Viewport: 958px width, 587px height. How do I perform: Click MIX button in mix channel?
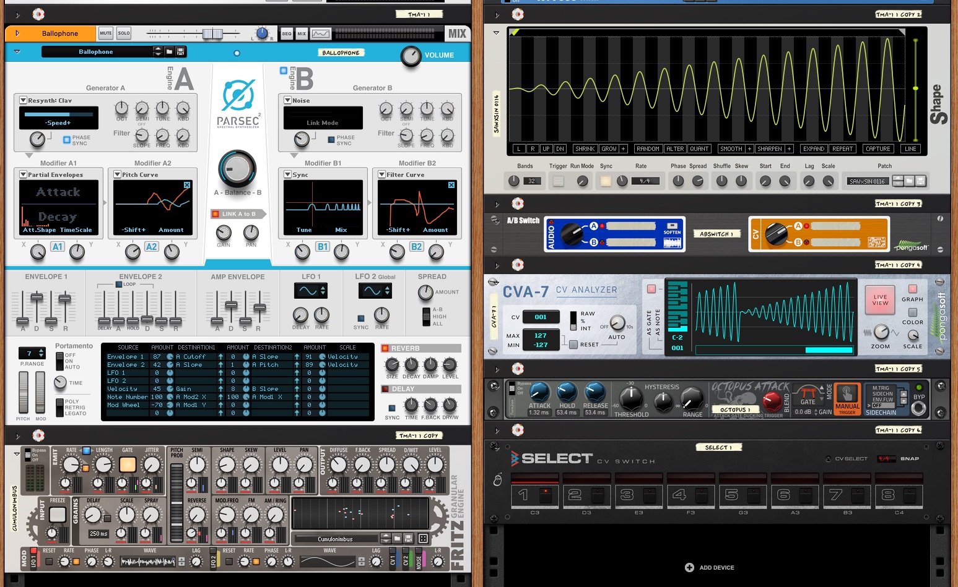302,33
